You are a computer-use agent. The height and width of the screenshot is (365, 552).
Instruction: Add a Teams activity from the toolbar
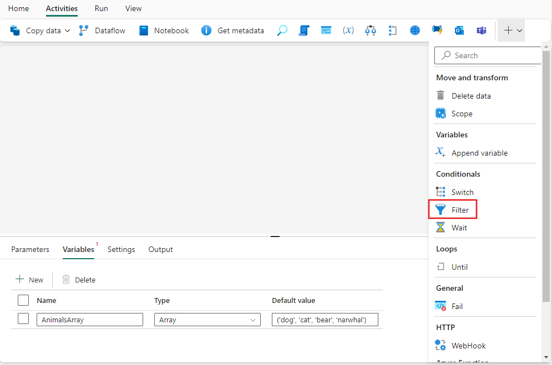click(482, 30)
